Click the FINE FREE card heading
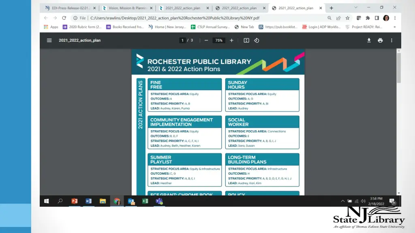Image resolution: width=415 pixels, height=233 pixels. click(x=156, y=85)
